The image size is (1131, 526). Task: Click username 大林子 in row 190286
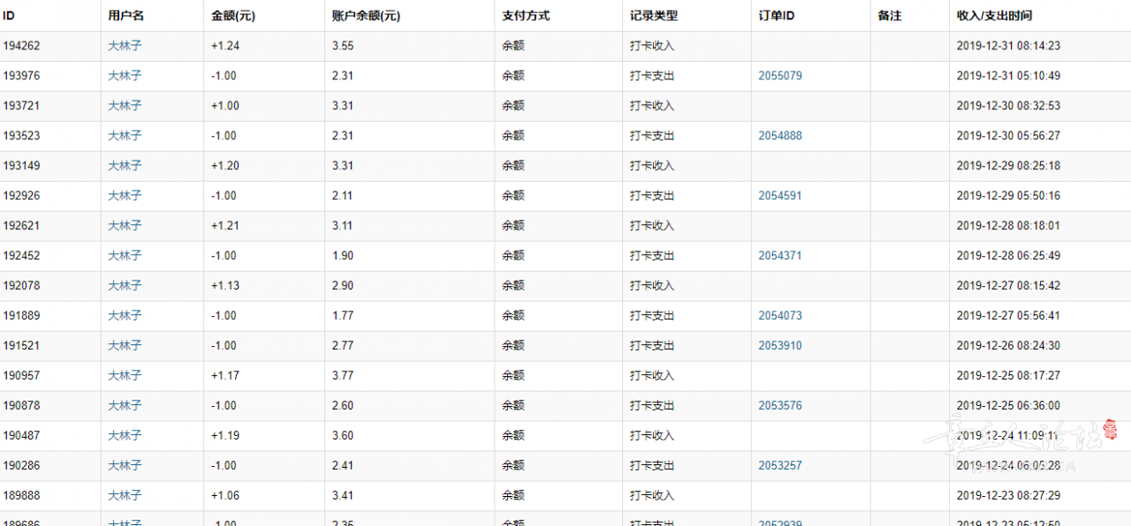[x=125, y=466]
